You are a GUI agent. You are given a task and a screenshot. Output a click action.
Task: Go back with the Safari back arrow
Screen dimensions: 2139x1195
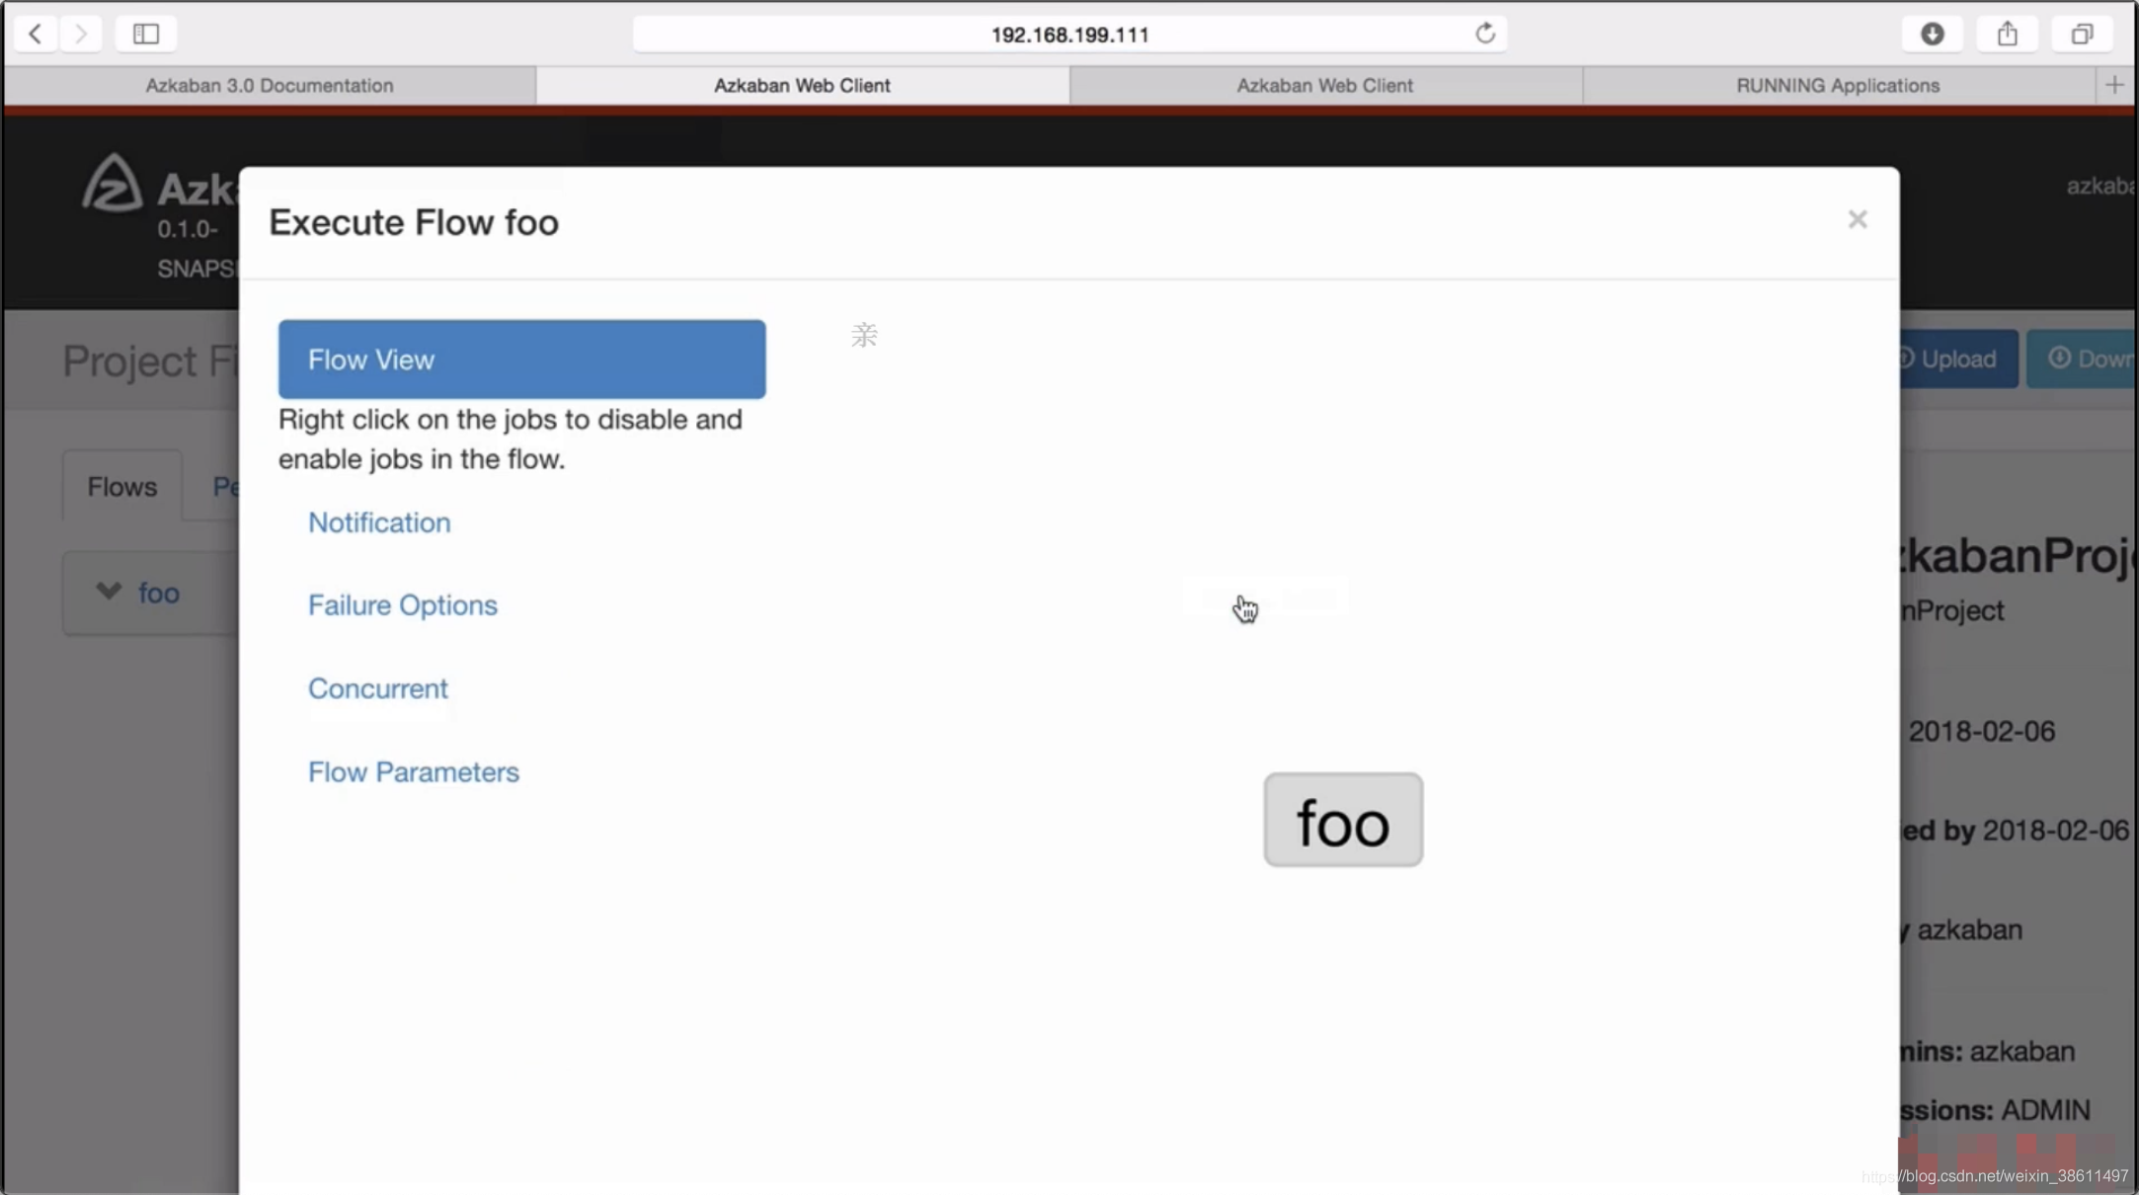tap(36, 34)
